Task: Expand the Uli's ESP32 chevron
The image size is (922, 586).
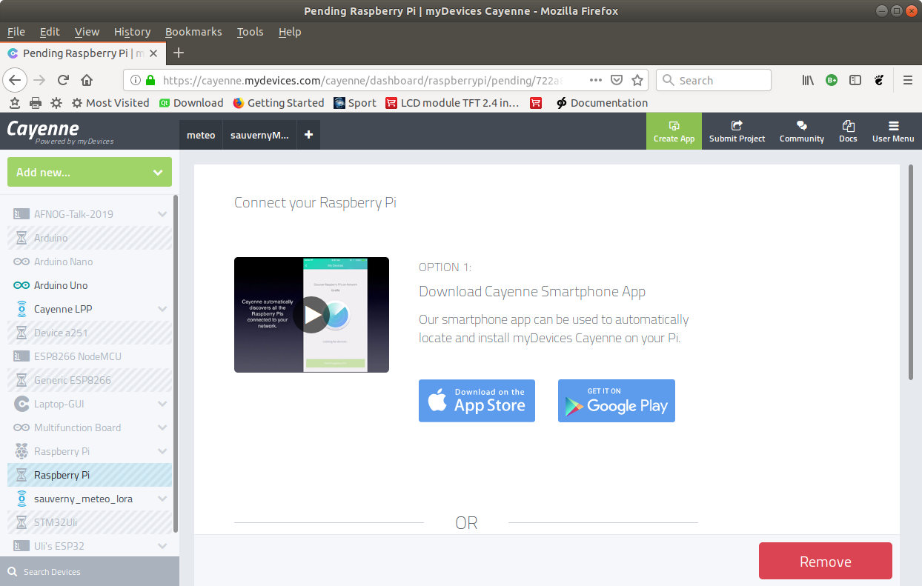Action: point(162,546)
